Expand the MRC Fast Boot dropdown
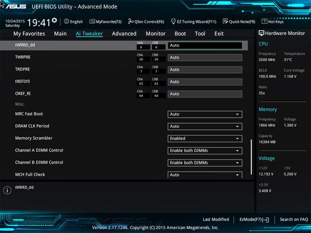Screen dimensions: 311x233 [x=205, y=114]
